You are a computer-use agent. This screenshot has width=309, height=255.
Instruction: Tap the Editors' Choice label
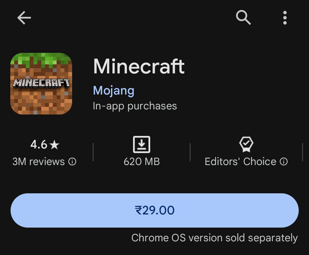point(240,162)
